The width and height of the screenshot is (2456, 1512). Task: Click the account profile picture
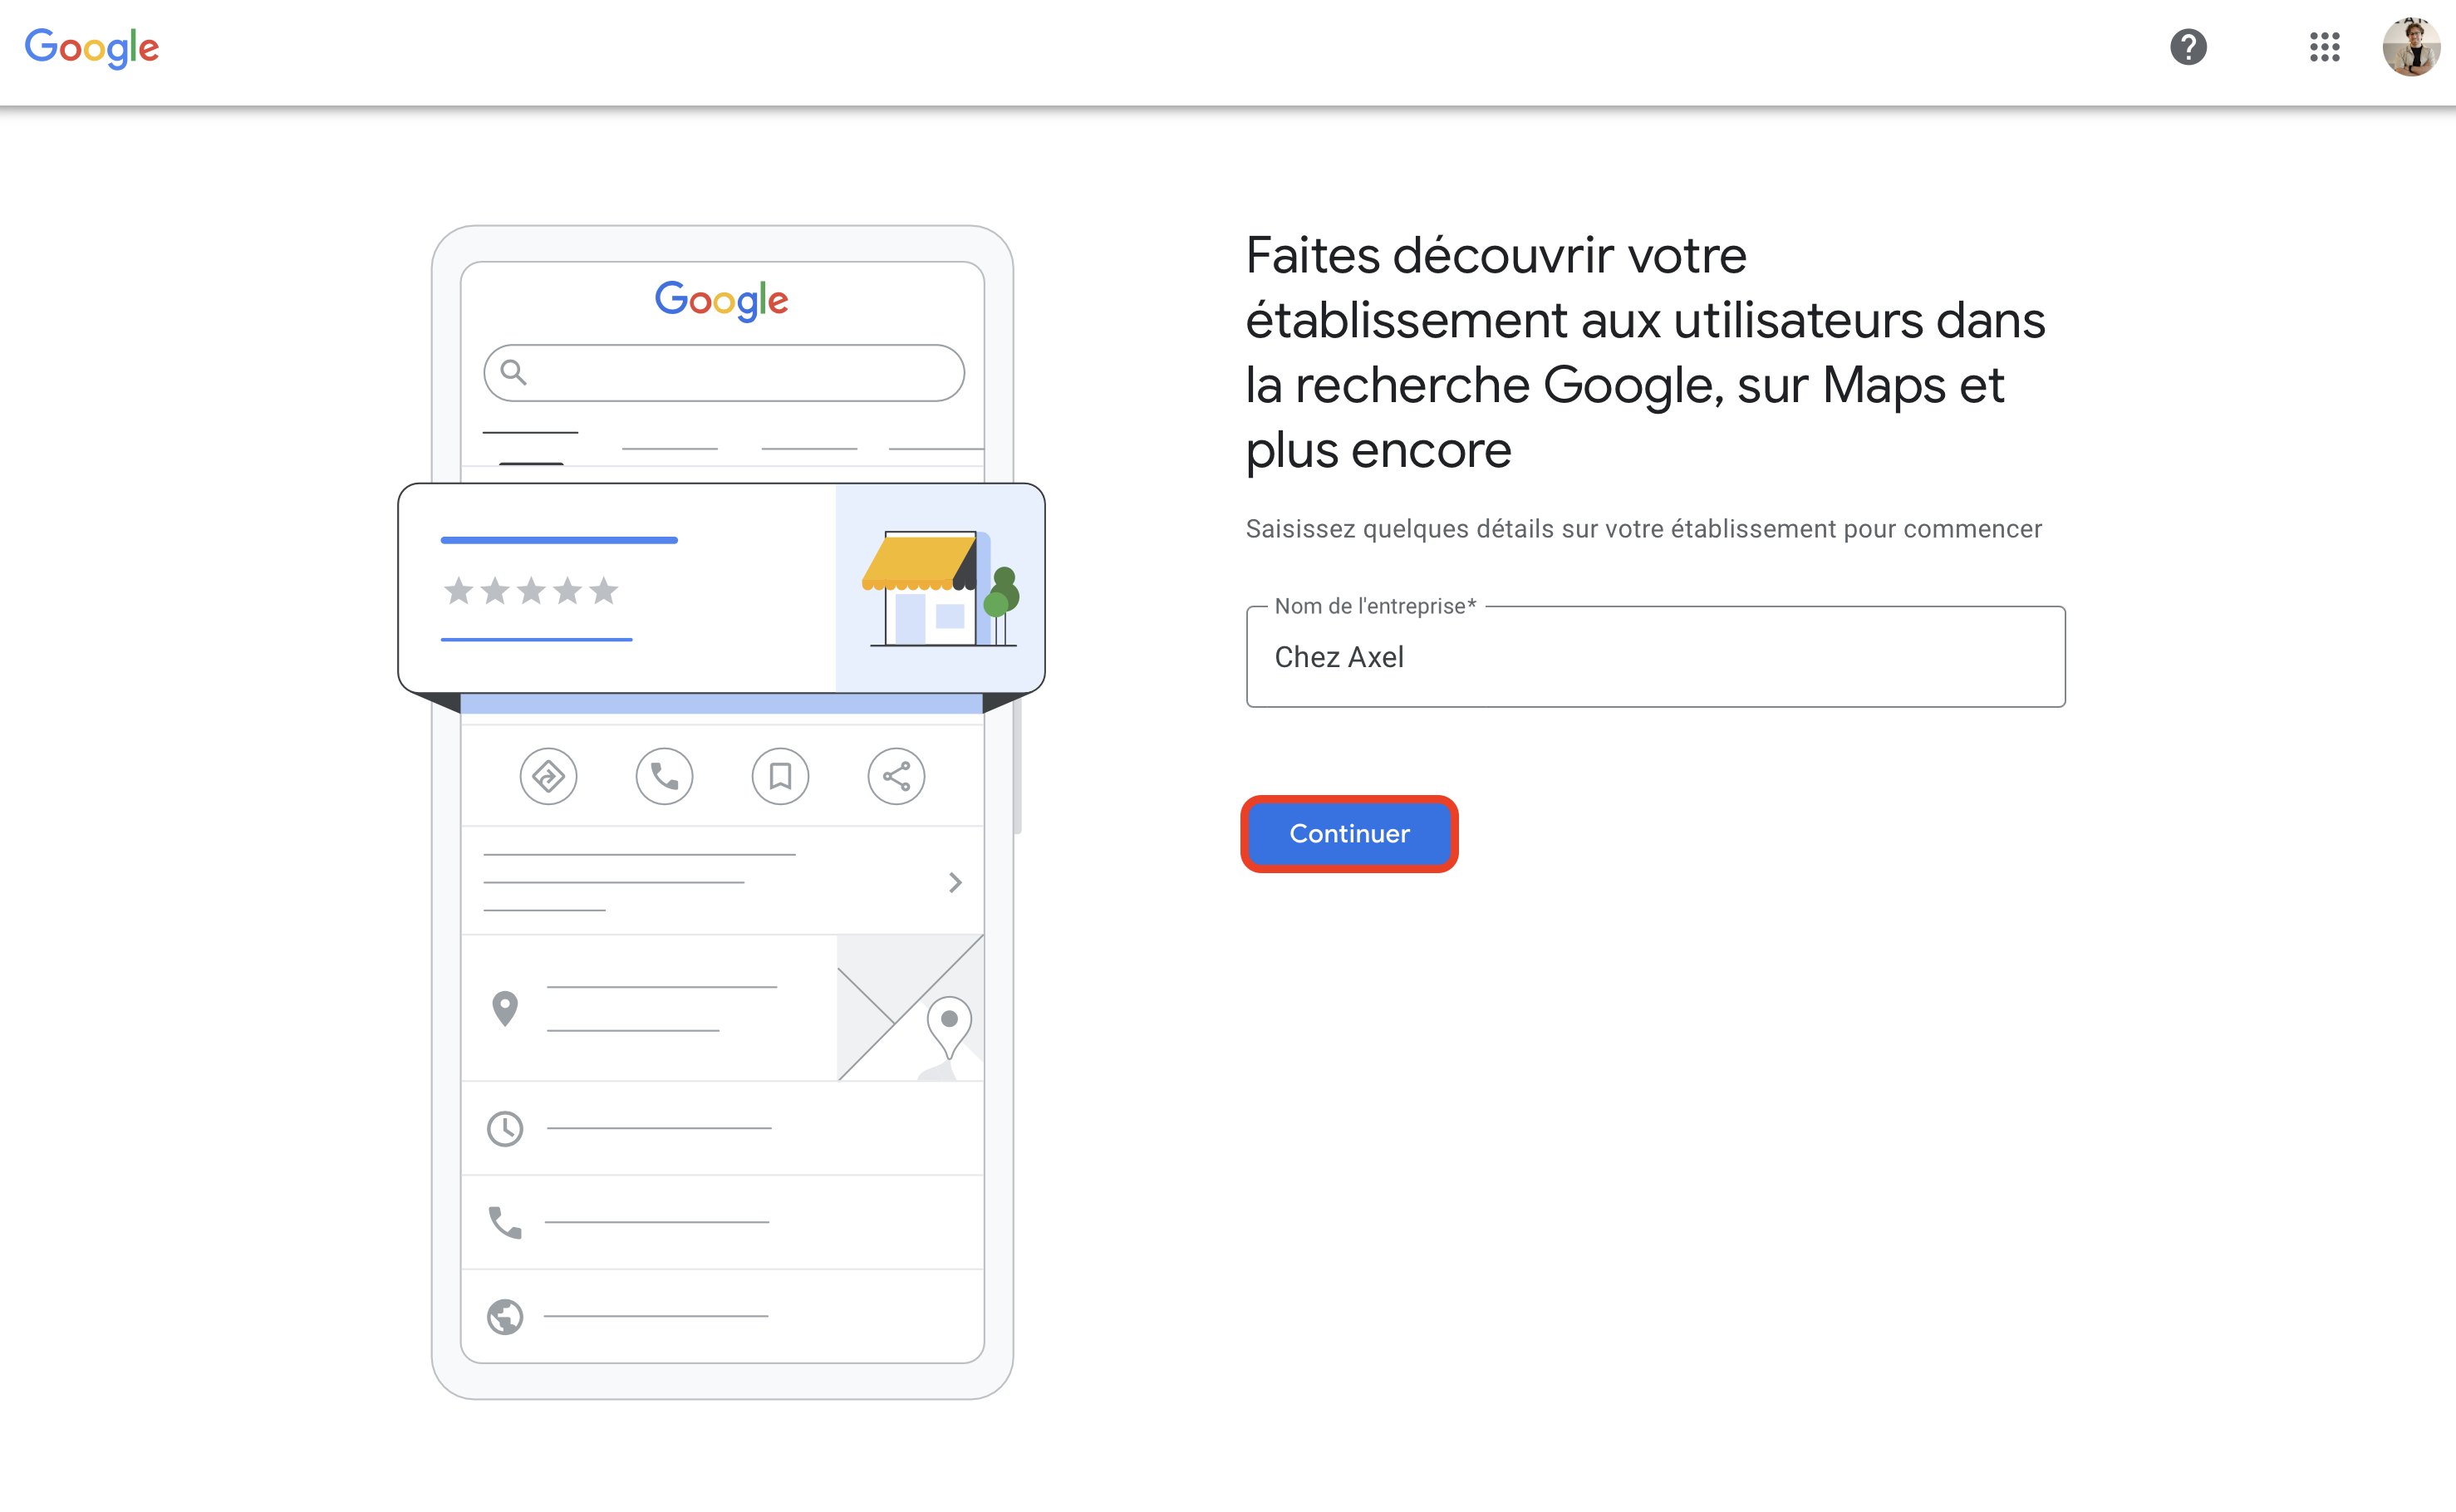pyautogui.click(x=2410, y=47)
